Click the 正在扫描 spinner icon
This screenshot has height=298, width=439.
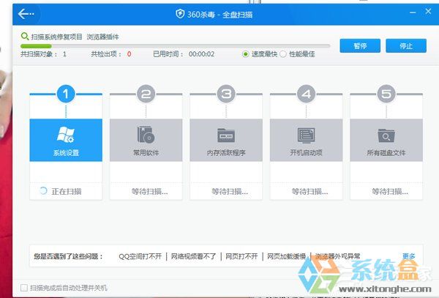point(43,191)
